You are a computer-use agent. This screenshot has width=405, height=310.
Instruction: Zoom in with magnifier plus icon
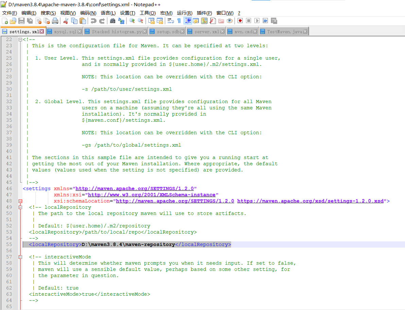click(132, 21)
